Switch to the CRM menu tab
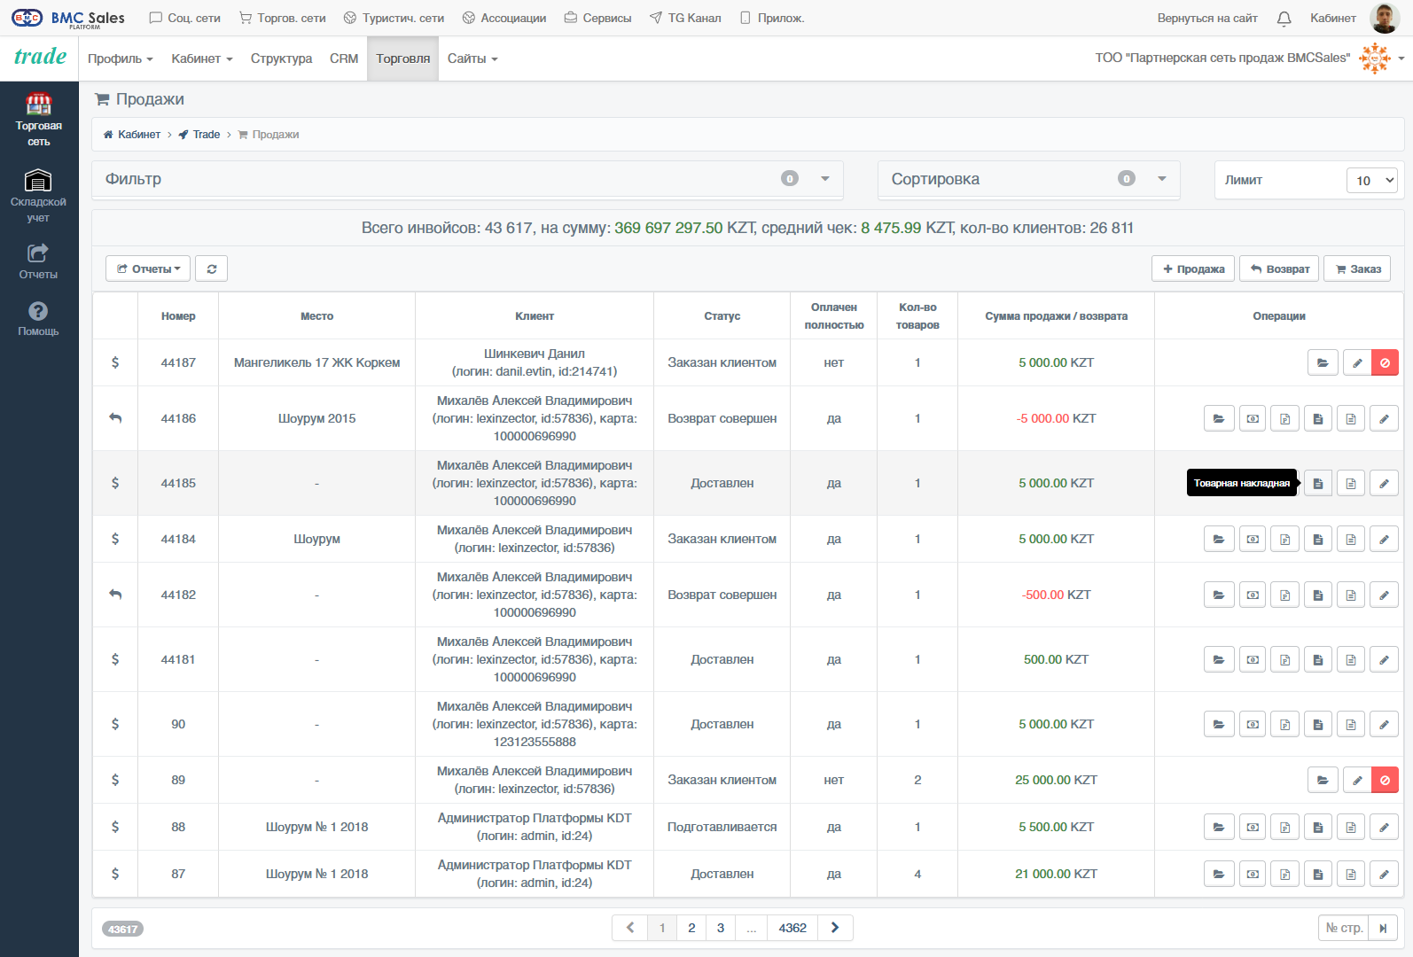 (x=344, y=58)
